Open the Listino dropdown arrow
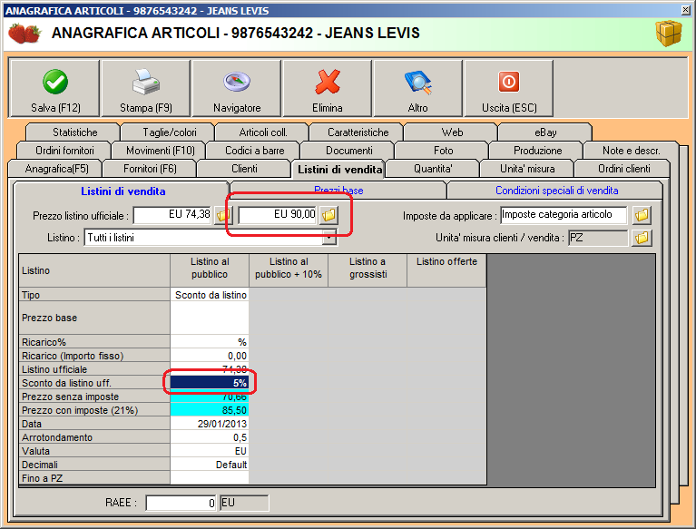696x529 pixels. [328, 238]
